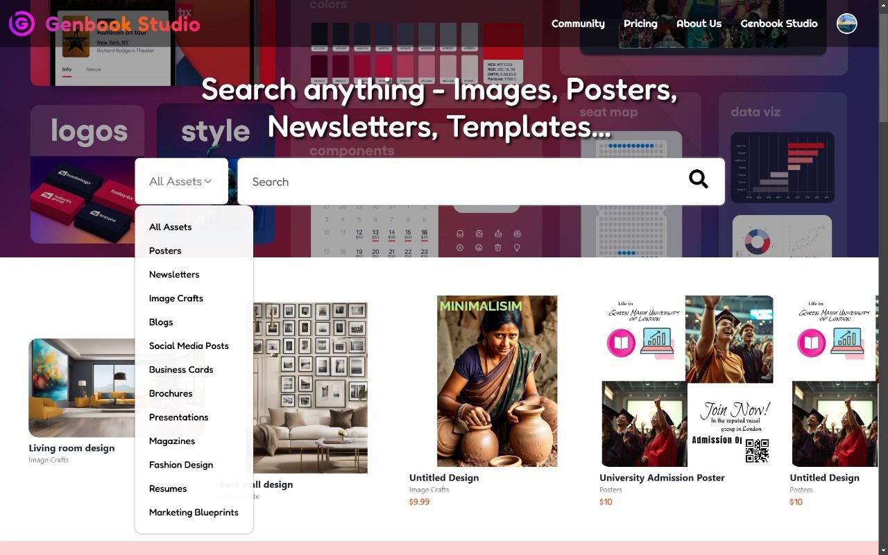Pick the Fashion Design category
This screenshot has width=888, height=555.
click(x=181, y=465)
